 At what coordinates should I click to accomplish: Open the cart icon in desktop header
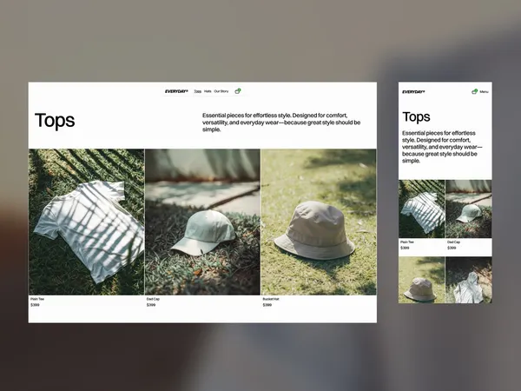(x=238, y=91)
